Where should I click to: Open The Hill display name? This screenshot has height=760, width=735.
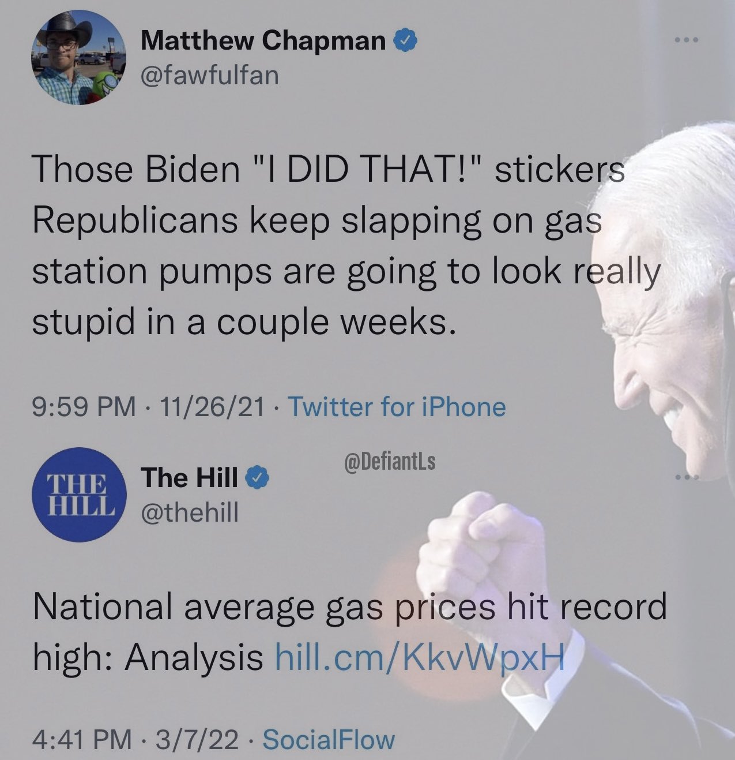[190, 477]
